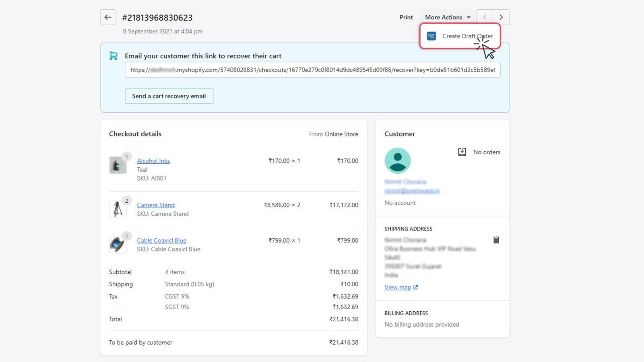Click the orders inbox icon beside No orders

pyautogui.click(x=462, y=152)
